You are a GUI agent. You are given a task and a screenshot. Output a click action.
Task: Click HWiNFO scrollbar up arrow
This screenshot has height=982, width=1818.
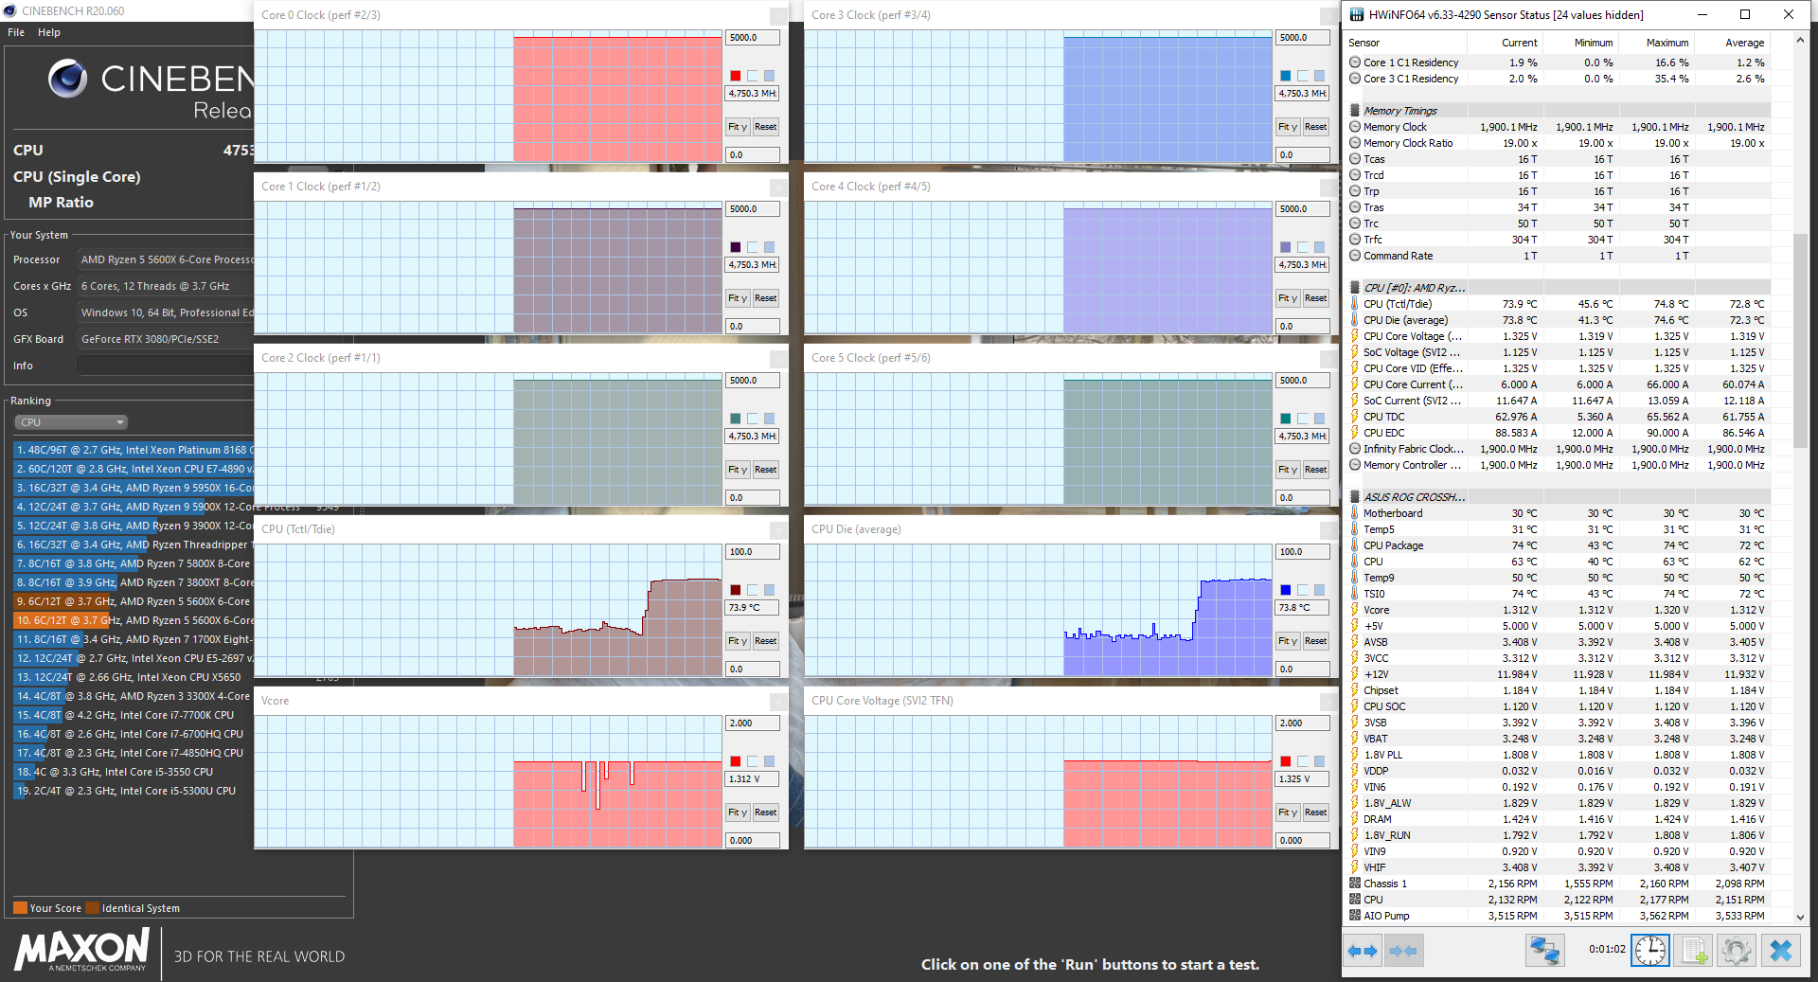[1801, 41]
